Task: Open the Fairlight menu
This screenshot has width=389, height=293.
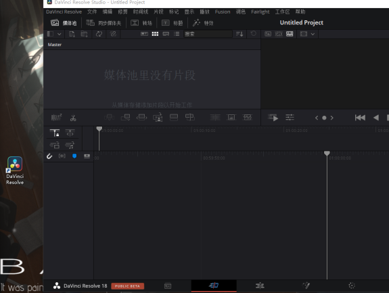Action: click(260, 12)
